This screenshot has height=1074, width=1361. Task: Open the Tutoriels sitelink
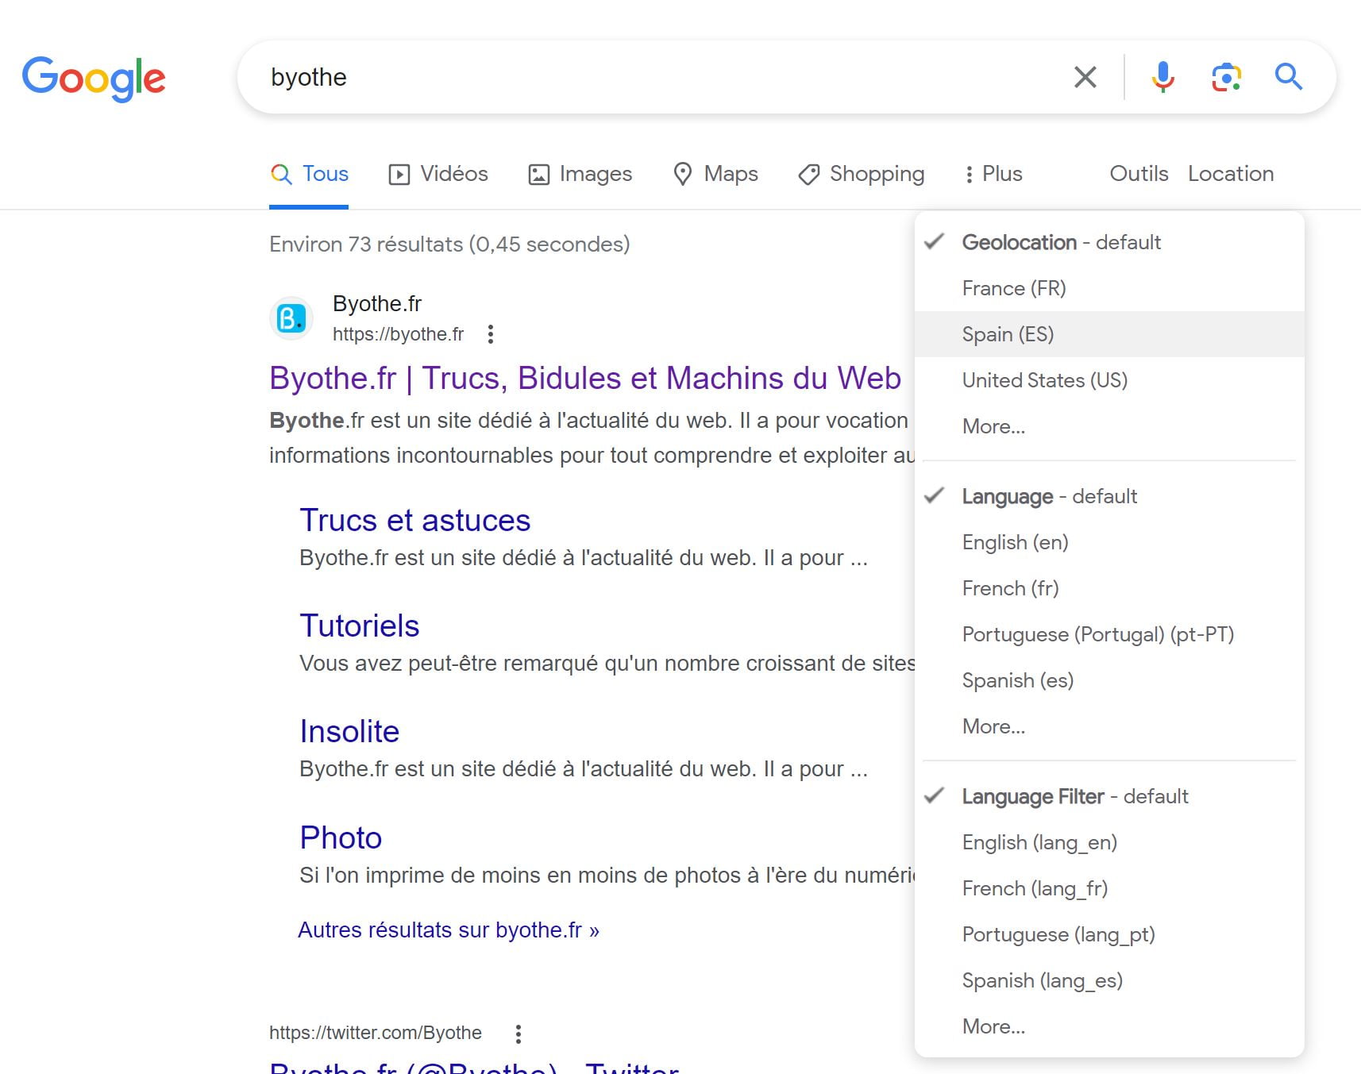pyautogui.click(x=359, y=626)
